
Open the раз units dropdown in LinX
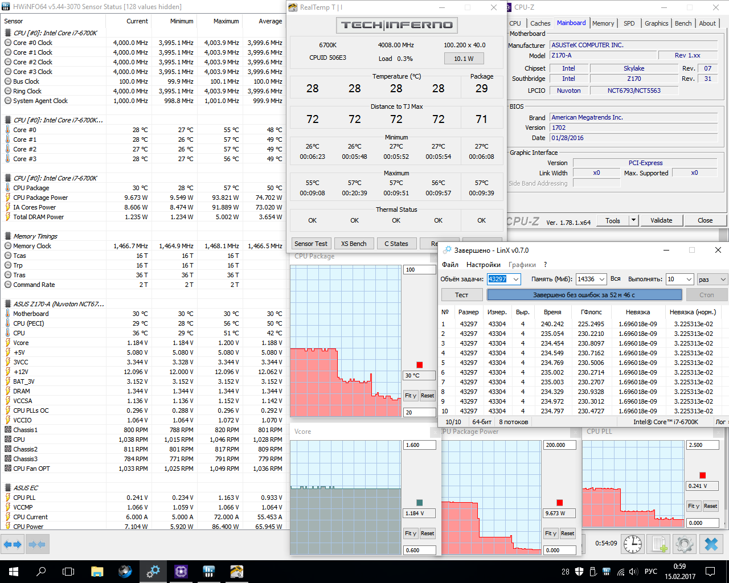click(723, 279)
